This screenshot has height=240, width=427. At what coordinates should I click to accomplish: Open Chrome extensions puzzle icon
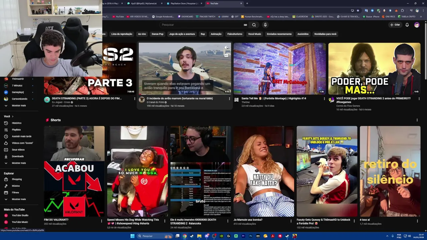pyautogui.click(x=402, y=10)
